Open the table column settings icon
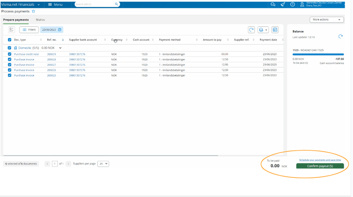 275,30
